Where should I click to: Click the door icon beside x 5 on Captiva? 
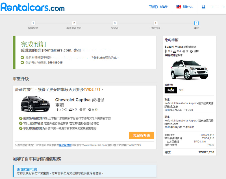coord(71,110)
